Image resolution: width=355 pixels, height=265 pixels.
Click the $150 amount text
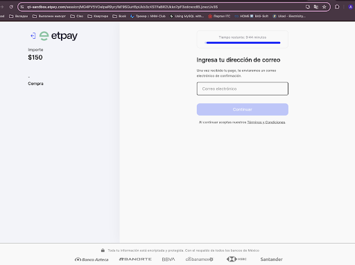click(x=35, y=57)
